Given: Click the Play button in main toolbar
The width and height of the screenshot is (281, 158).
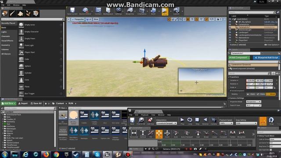Looking at the screenshot, I should click(165, 11).
